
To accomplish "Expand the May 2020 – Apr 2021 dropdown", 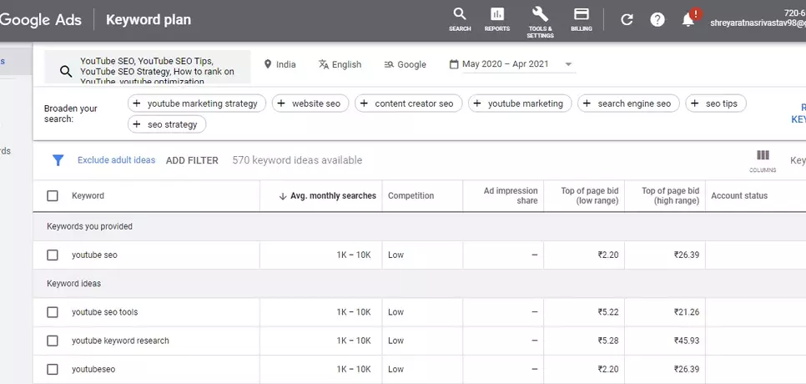I will pyautogui.click(x=568, y=64).
